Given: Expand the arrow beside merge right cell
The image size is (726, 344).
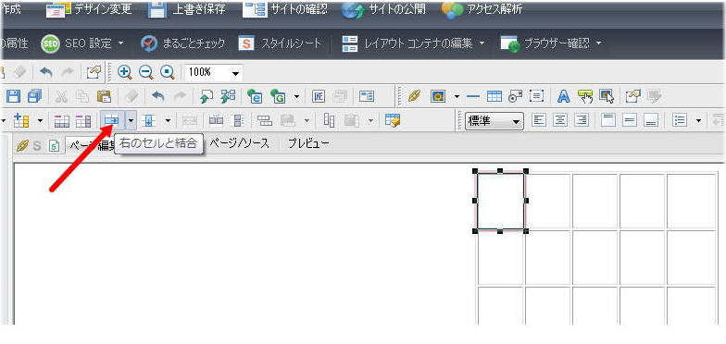Looking at the screenshot, I should pos(131,120).
